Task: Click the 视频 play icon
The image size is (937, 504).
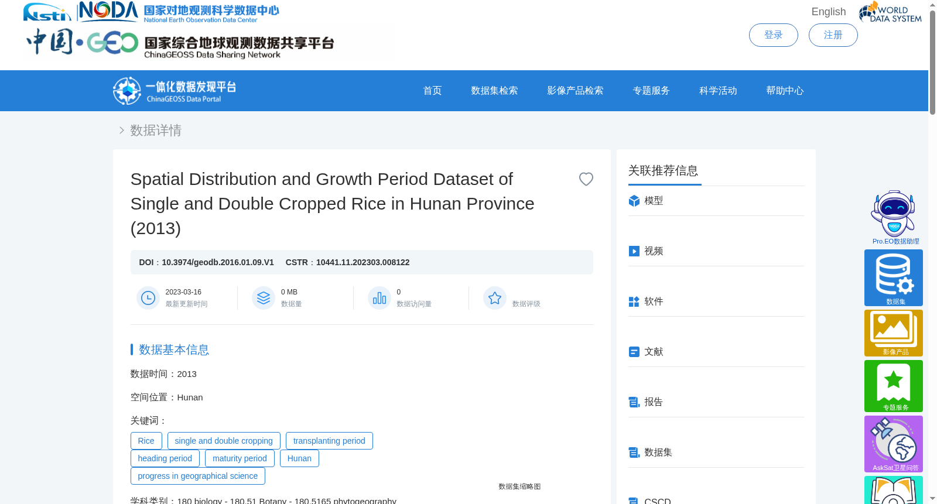Action: pyautogui.click(x=634, y=251)
